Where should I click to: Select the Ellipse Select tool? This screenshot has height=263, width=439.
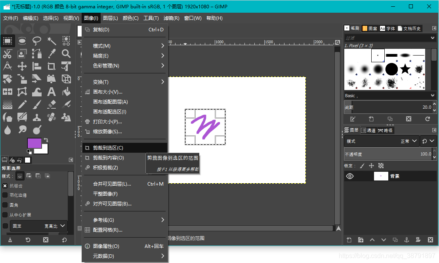[x=22, y=41]
